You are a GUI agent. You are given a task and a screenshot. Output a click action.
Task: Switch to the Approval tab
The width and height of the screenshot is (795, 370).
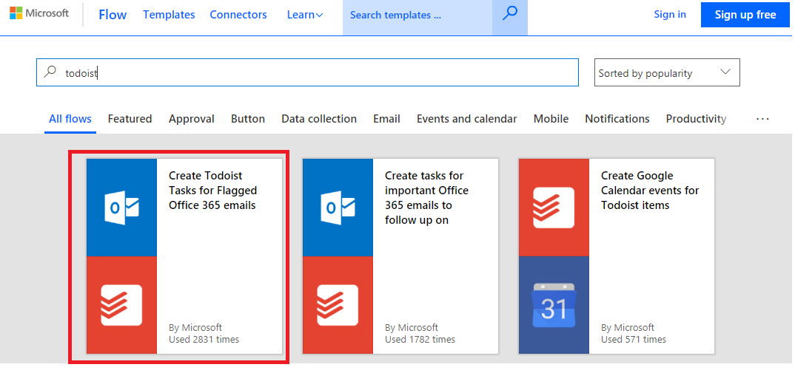[x=192, y=119]
